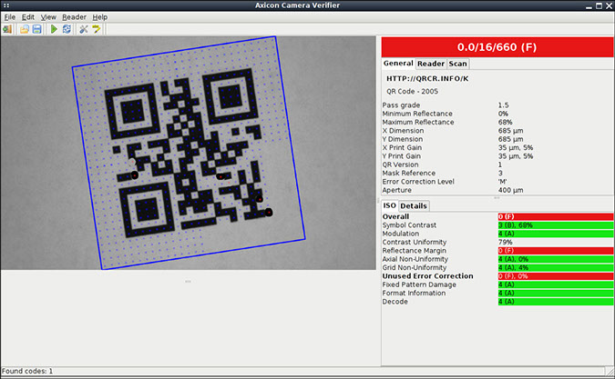This screenshot has width=615, height=379.
Task: Click the Format Information label
Action: point(414,294)
